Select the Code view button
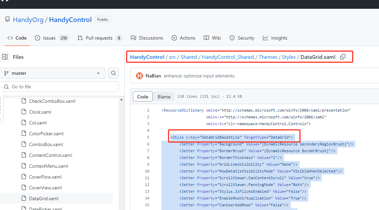Viewport: 379px width, 210px height. coord(143,96)
